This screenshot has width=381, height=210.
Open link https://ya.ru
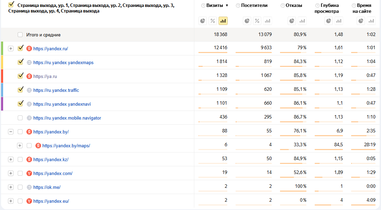click(x=45, y=76)
